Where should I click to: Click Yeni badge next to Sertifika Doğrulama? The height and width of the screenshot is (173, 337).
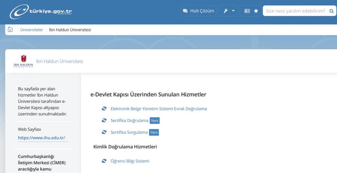(x=155, y=121)
